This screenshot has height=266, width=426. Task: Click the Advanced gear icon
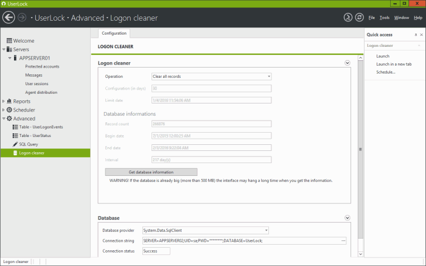9,119
